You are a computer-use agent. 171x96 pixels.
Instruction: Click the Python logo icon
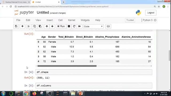pyautogui.click(x=138, y=13)
